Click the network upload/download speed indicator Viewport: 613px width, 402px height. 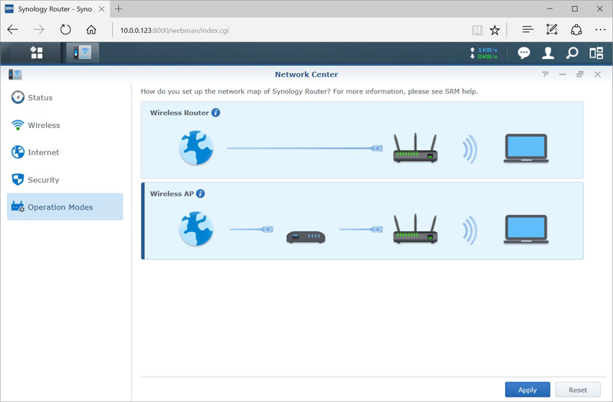(x=484, y=53)
